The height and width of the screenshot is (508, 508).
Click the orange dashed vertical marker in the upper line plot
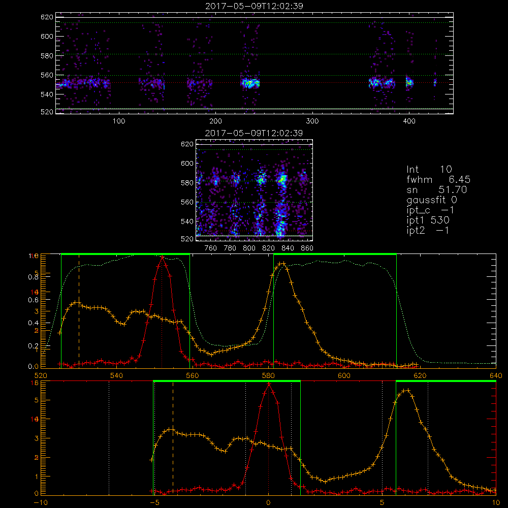79,311
